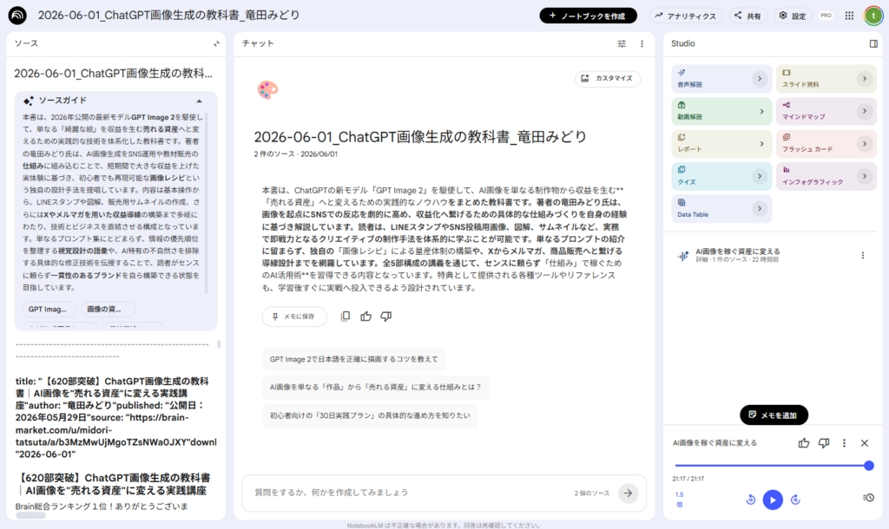Image resolution: width=889 pixels, height=529 pixels.
Task: Click the source panel horizontal scrollbar
Action: (x=30, y=515)
